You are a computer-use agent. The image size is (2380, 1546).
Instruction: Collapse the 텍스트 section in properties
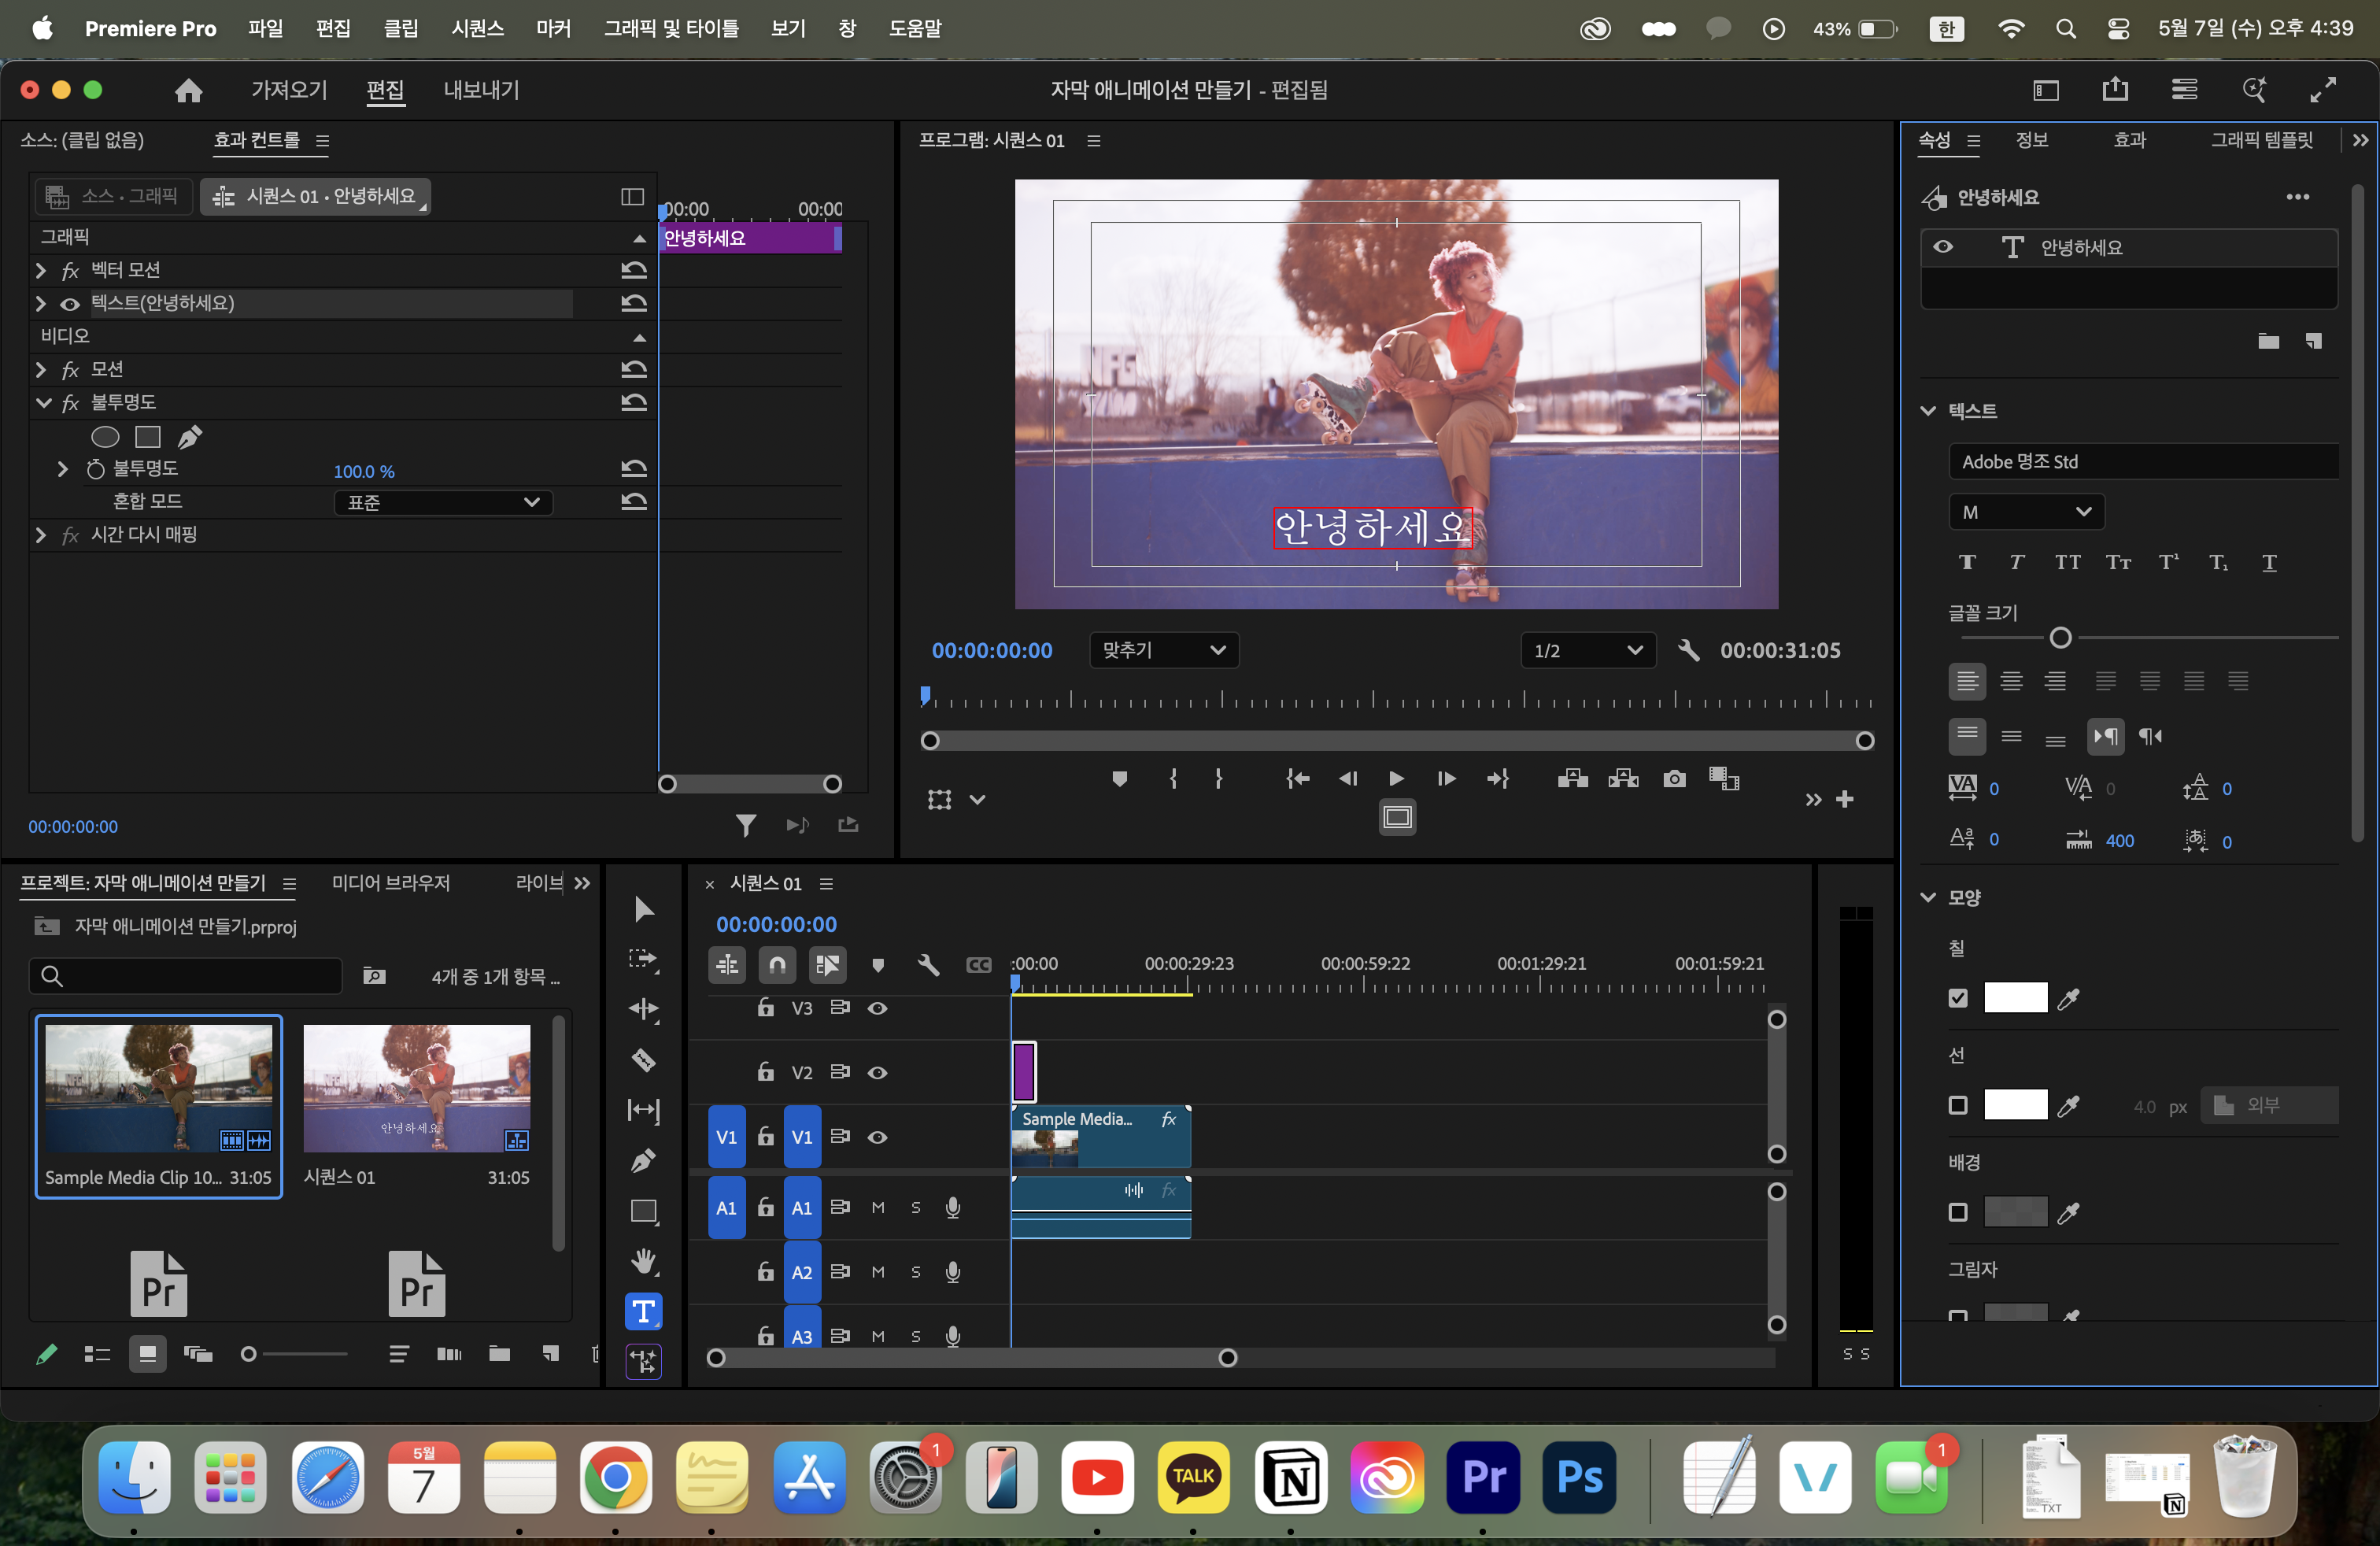click(1928, 411)
